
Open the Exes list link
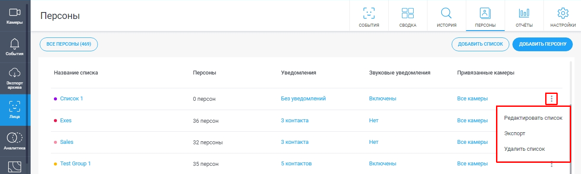tap(66, 121)
